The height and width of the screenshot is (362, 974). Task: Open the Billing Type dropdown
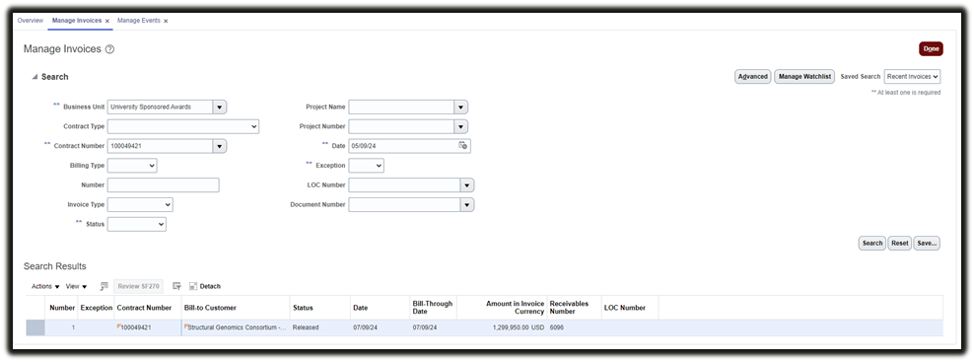[x=132, y=166]
